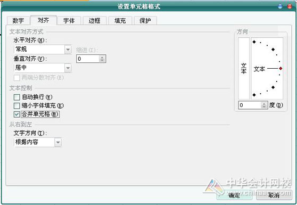This screenshot has width=297, height=205.
Task: Click the upper-right diamond in orientation dial
Action: pyautogui.click(x=273, y=50)
